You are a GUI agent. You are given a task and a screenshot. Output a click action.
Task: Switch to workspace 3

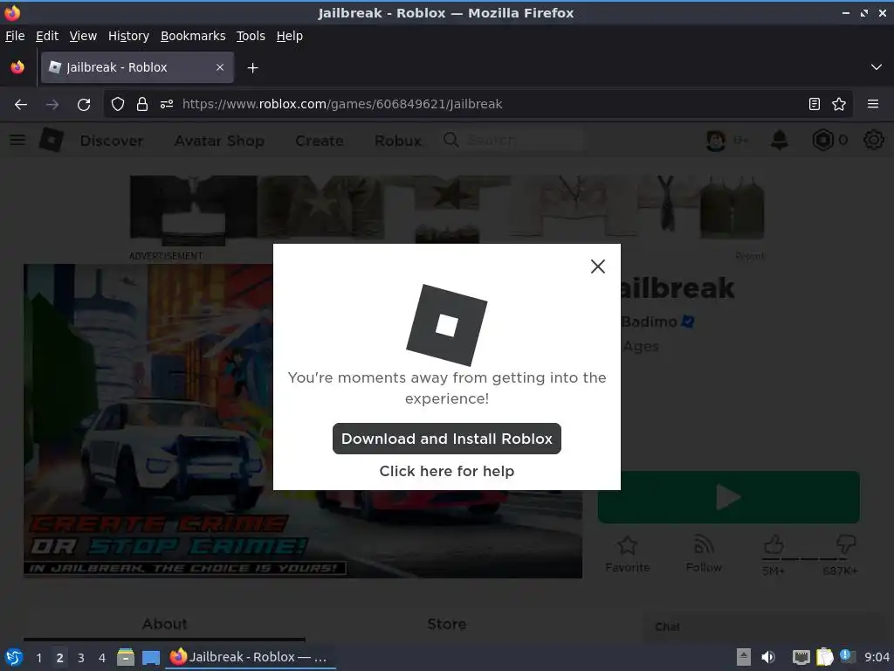tap(81, 658)
